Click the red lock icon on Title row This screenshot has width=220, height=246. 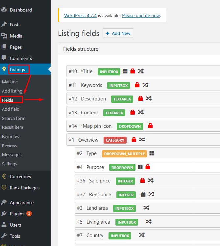click(x=133, y=71)
